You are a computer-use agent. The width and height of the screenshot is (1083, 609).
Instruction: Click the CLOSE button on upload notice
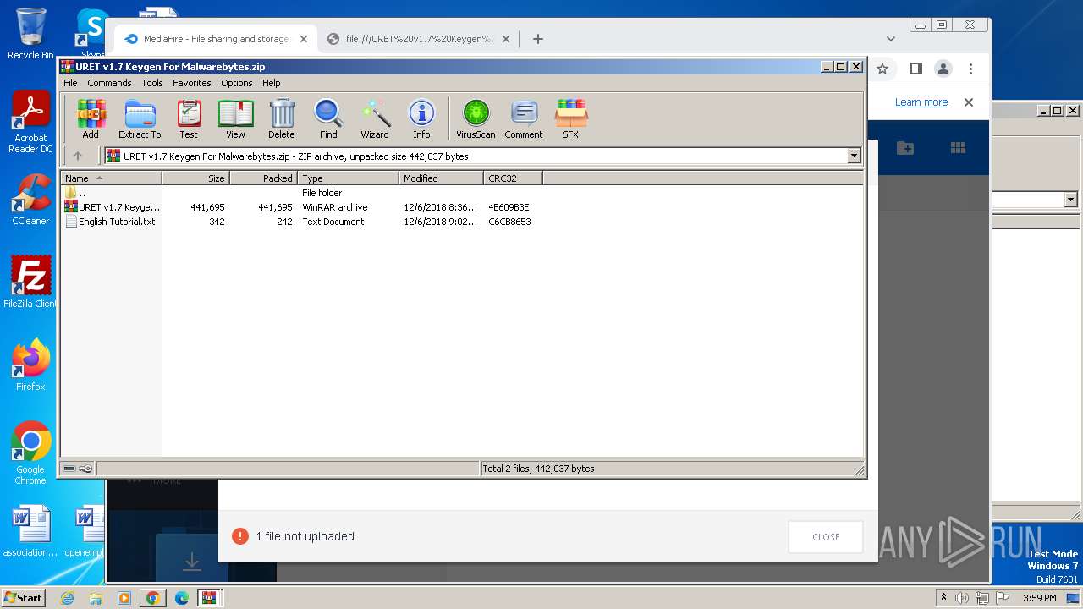826,537
